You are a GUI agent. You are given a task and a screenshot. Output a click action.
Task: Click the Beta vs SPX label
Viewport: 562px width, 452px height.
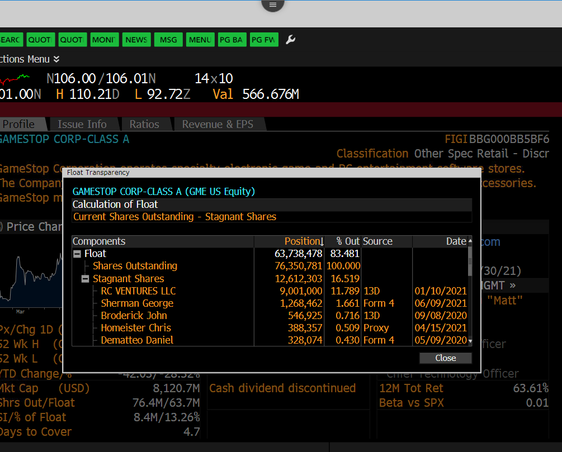pyautogui.click(x=412, y=403)
